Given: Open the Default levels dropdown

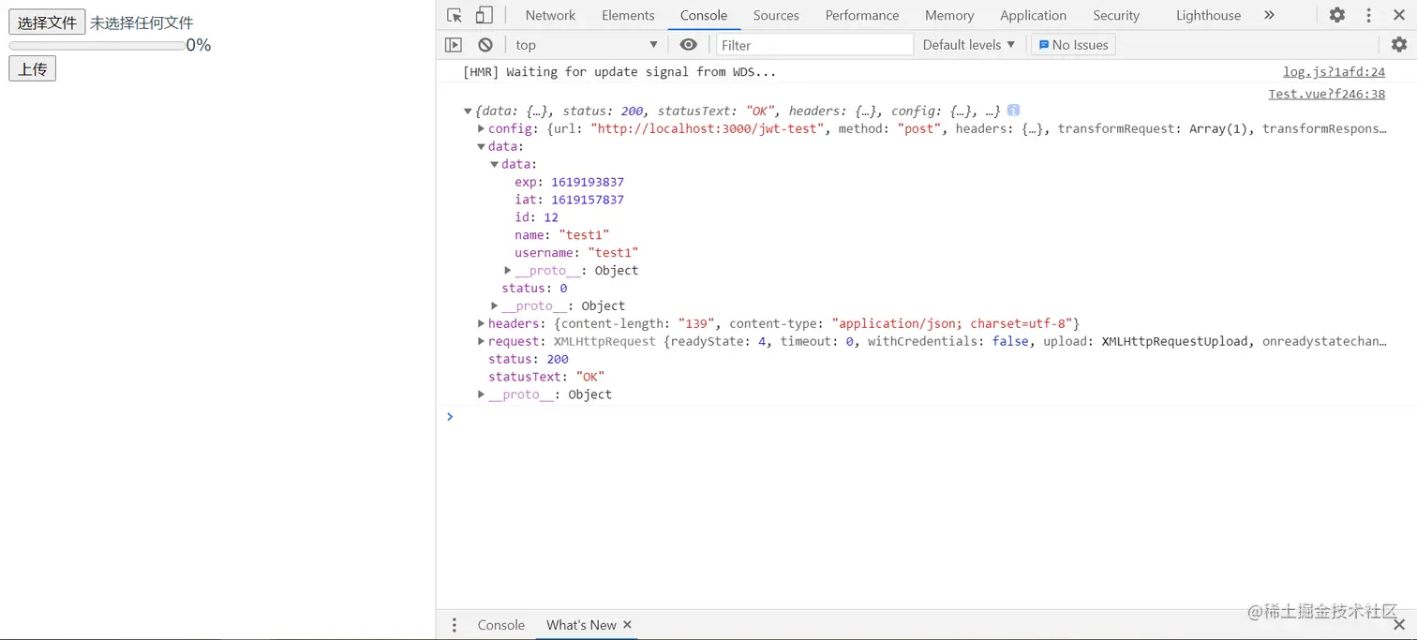Looking at the screenshot, I should [x=968, y=45].
